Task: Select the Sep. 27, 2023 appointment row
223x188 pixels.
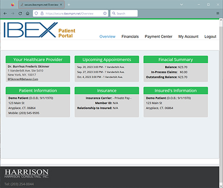Action: (101, 72)
